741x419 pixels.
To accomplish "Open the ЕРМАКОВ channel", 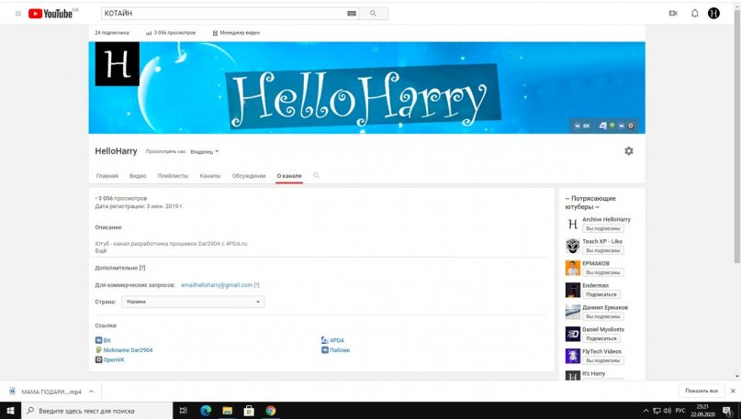I will tap(595, 263).
